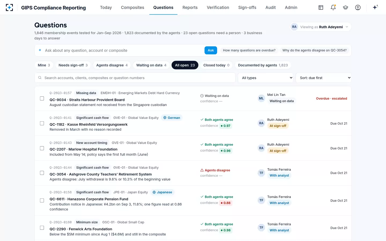The width and height of the screenshot is (386, 241).
Task: Open the graduation cap help icon
Action: click(346, 7)
